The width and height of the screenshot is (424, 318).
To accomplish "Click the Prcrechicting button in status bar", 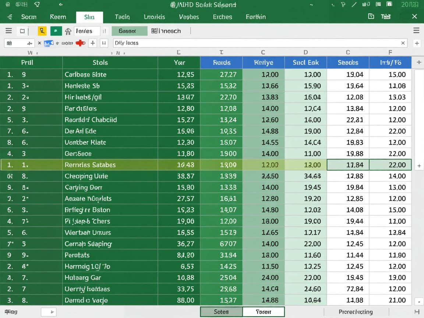I will [356, 312].
